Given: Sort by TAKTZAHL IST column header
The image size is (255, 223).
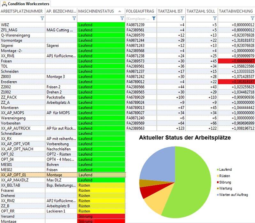Looking at the screenshot, I should (170, 11).
